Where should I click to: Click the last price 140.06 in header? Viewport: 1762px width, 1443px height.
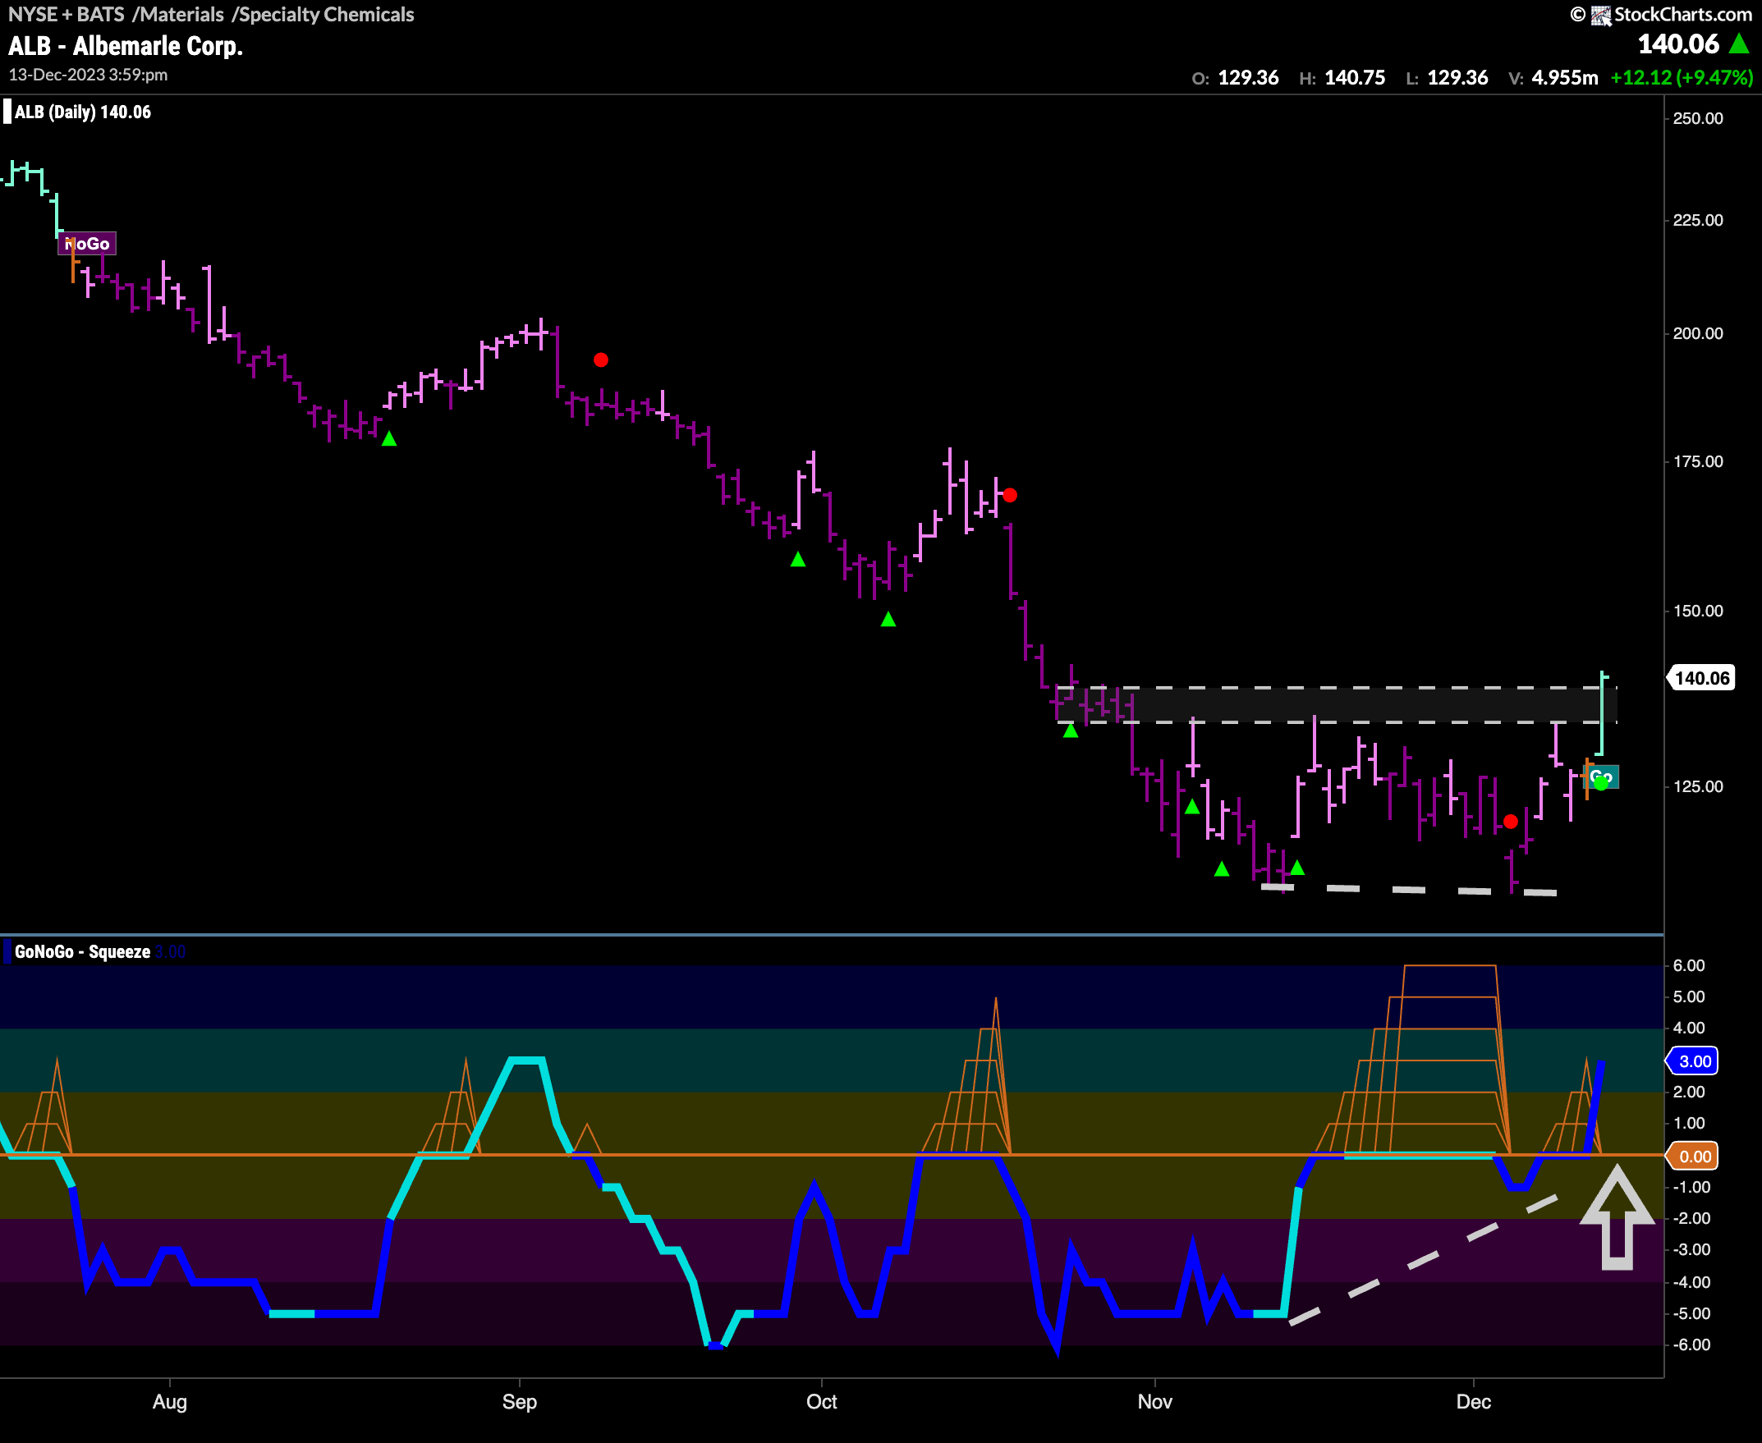pyautogui.click(x=1678, y=44)
